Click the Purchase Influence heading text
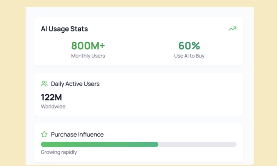The height and width of the screenshot is (166, 277). point(77,135)
